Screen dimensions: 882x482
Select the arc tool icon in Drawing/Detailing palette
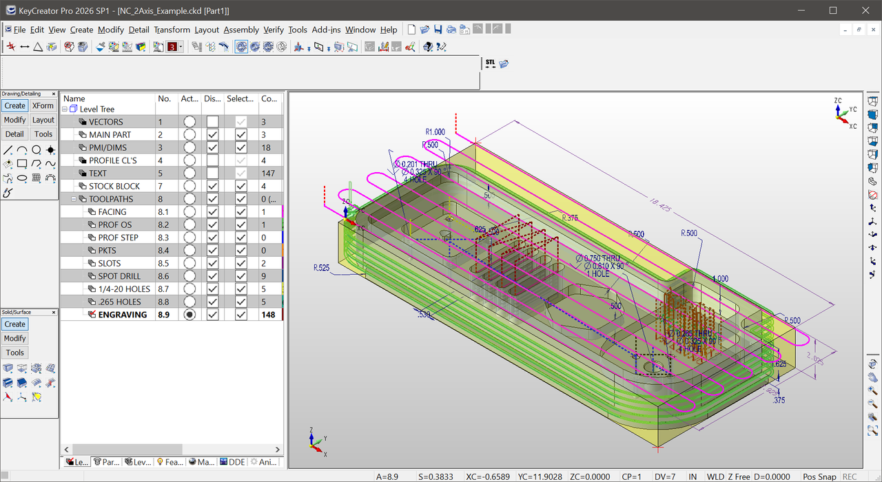pyautogui.click(x=22, y=150)
